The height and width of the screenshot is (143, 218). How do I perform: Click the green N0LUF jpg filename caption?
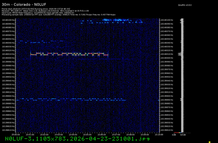click(x=77, y=139)
